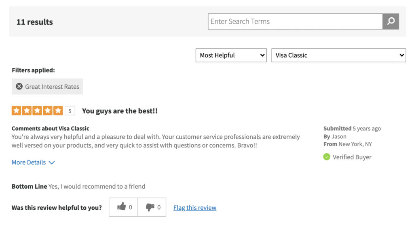The width and height of the screenshot is (414, 225).
Task: Click the Great Interest Rates filter label
Action: [52, 86]
